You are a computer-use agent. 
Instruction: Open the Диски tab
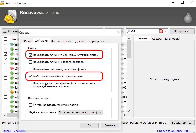coord(79,41)
